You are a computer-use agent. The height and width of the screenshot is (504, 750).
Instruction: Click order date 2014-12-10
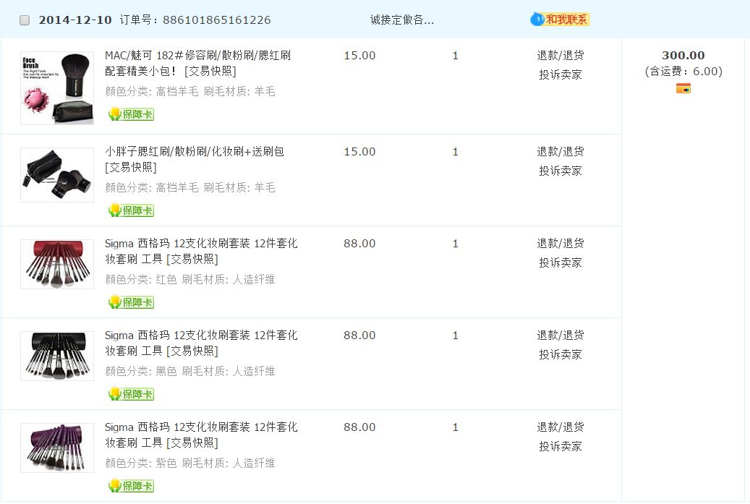point(75,20)
